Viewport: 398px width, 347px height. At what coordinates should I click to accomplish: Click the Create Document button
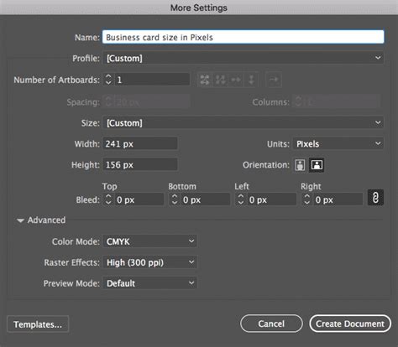click(x=350, y=324)
